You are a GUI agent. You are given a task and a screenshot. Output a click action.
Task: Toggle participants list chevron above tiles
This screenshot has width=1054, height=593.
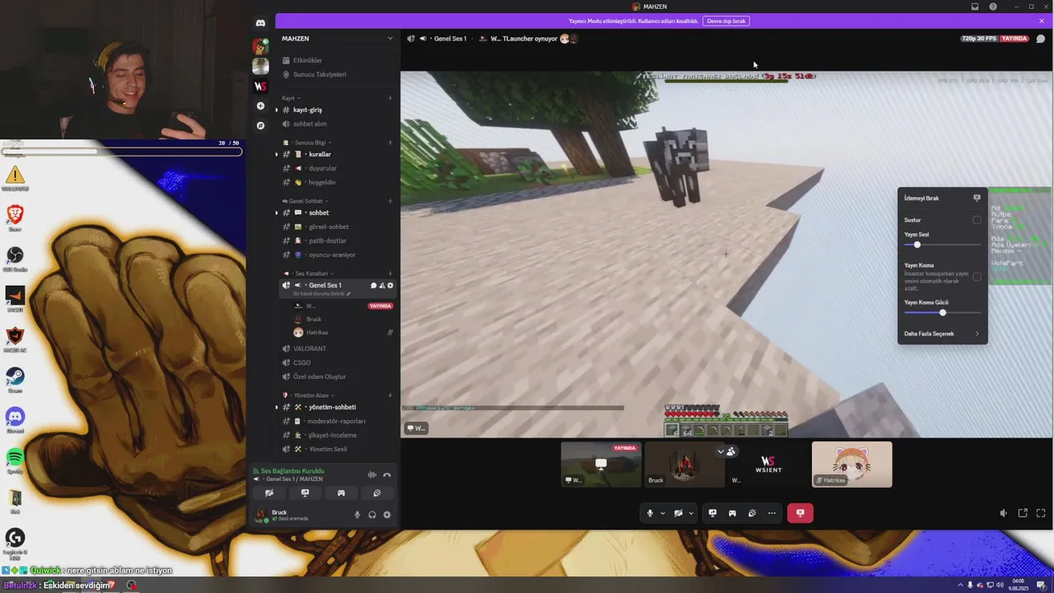point(721,451)
